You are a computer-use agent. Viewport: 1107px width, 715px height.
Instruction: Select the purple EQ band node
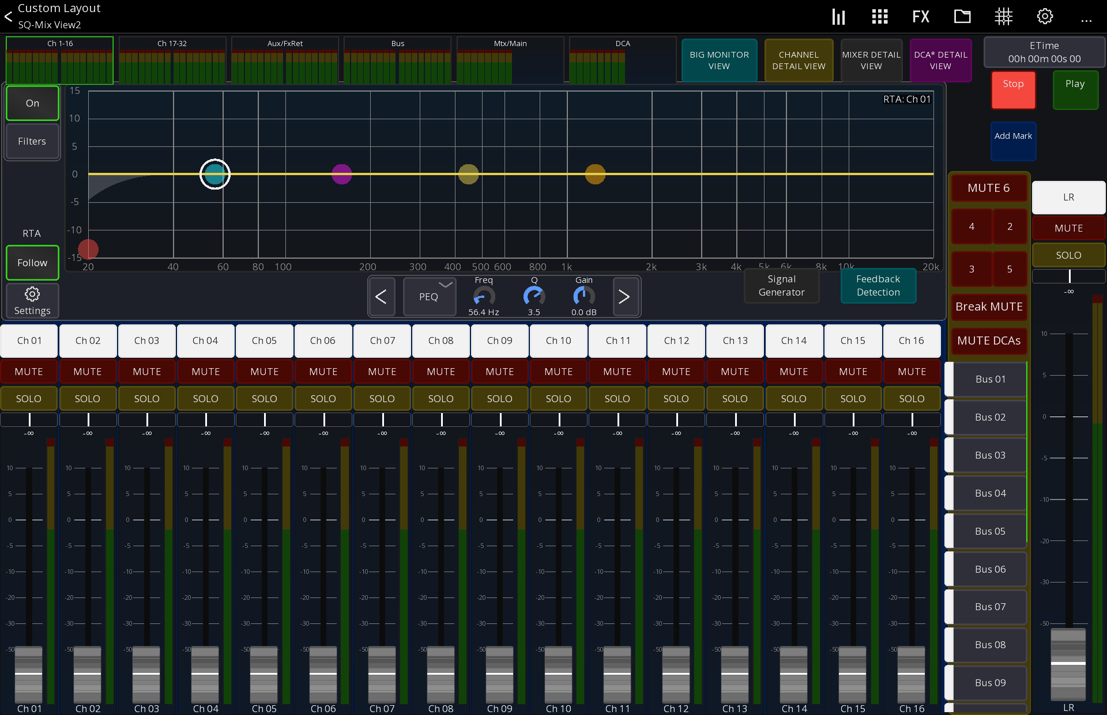tap(342, 174)
